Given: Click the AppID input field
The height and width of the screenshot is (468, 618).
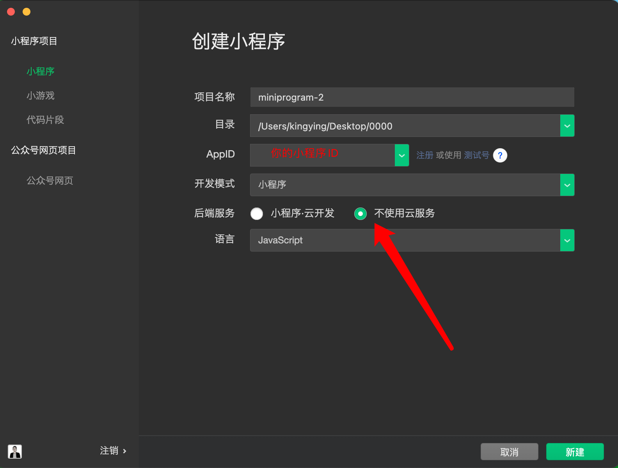Looking at the screenshot, I should click(323, 155).
